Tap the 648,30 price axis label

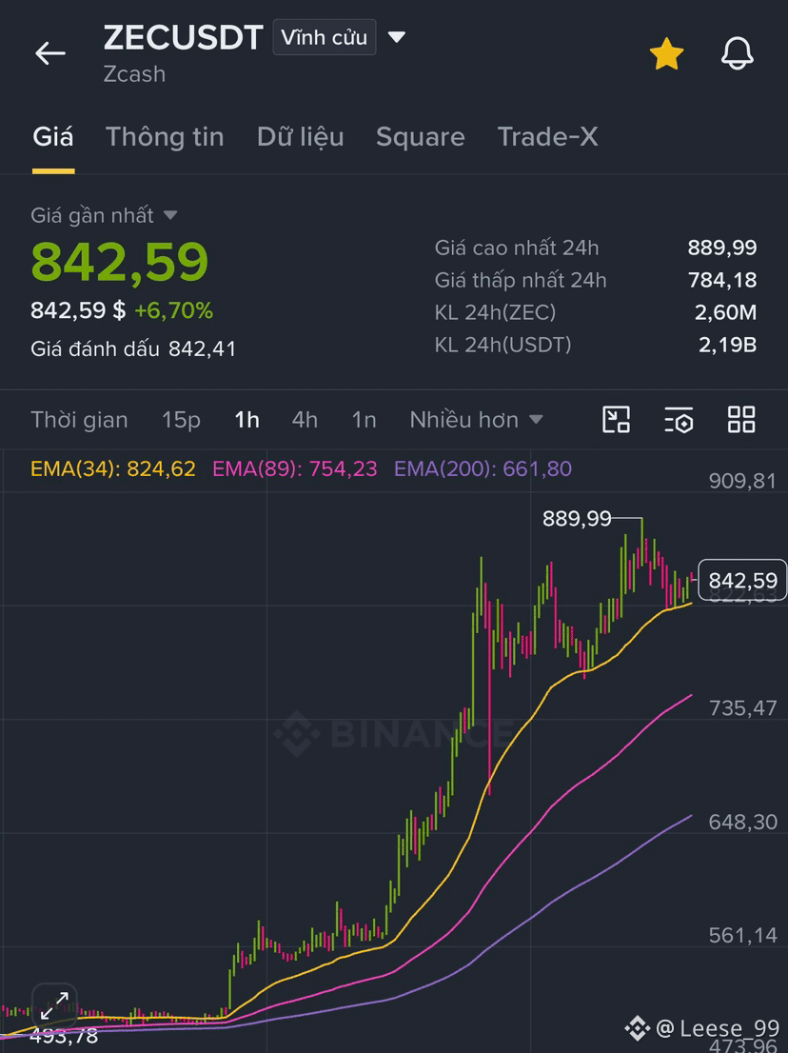pos(742,822)
